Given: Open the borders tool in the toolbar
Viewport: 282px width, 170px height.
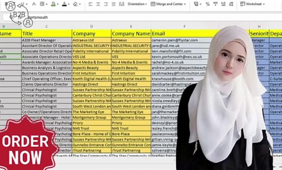Looking at the screenshot, I should click(x=42, y=4).
